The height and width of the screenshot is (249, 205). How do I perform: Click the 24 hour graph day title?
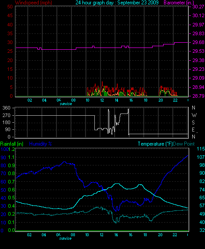pos(117,3)
